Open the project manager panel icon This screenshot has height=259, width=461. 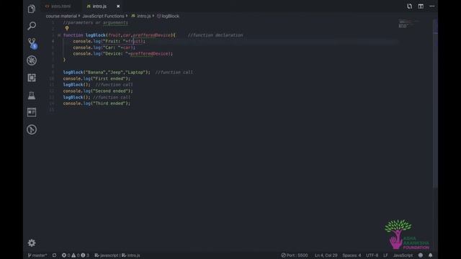click(x=32, y=112)
